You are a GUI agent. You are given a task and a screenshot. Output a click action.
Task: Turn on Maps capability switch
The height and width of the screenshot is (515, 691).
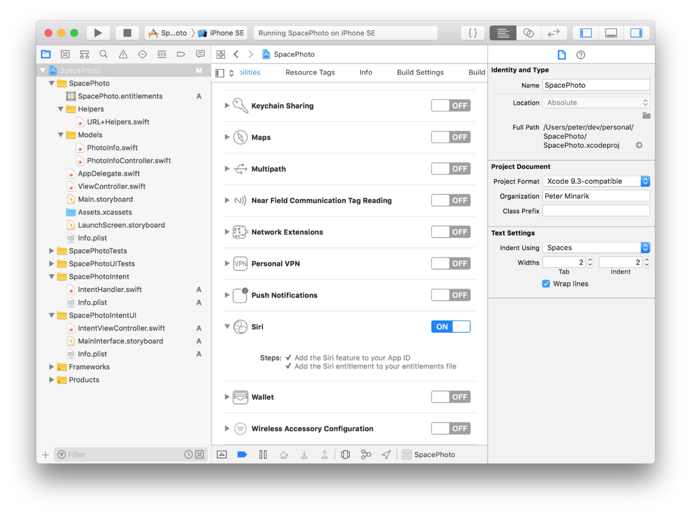[x=451, y=137]
